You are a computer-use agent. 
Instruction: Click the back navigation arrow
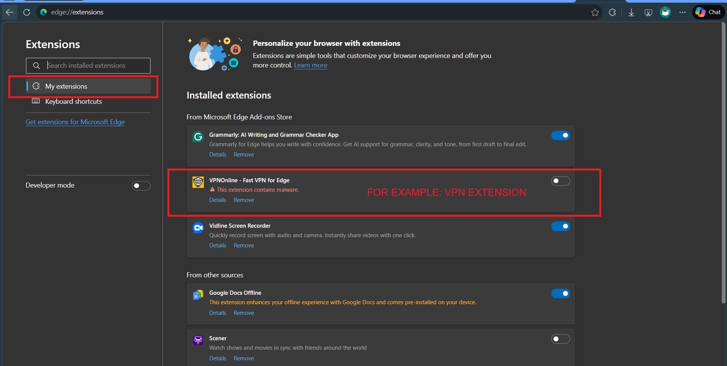(x=9, y=12)
